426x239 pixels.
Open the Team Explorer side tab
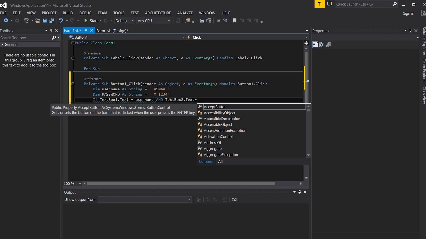[424, 71]
